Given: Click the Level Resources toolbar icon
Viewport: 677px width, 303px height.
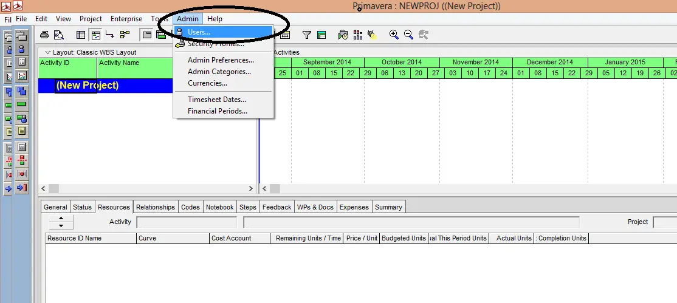Looking at the screenshot, I should point(358,35).
